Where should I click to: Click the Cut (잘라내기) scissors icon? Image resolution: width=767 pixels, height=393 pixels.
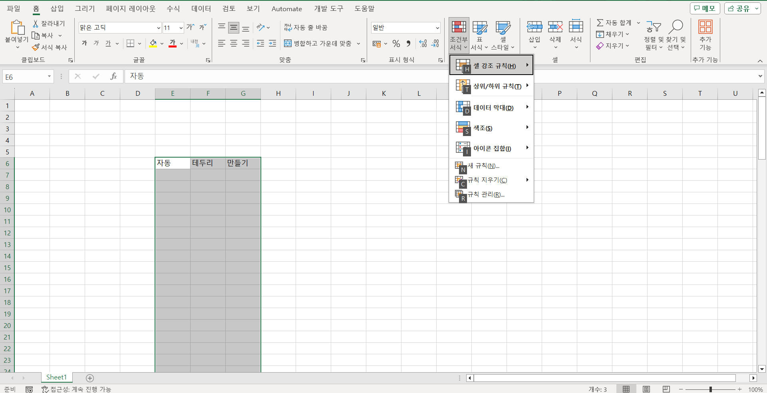(x=36, y=24)
